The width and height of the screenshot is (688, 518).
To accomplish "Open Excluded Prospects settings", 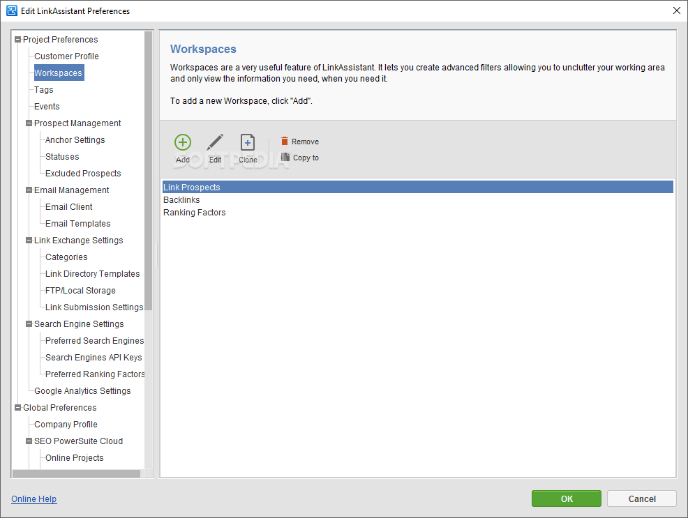I will [x=83, y=174].
